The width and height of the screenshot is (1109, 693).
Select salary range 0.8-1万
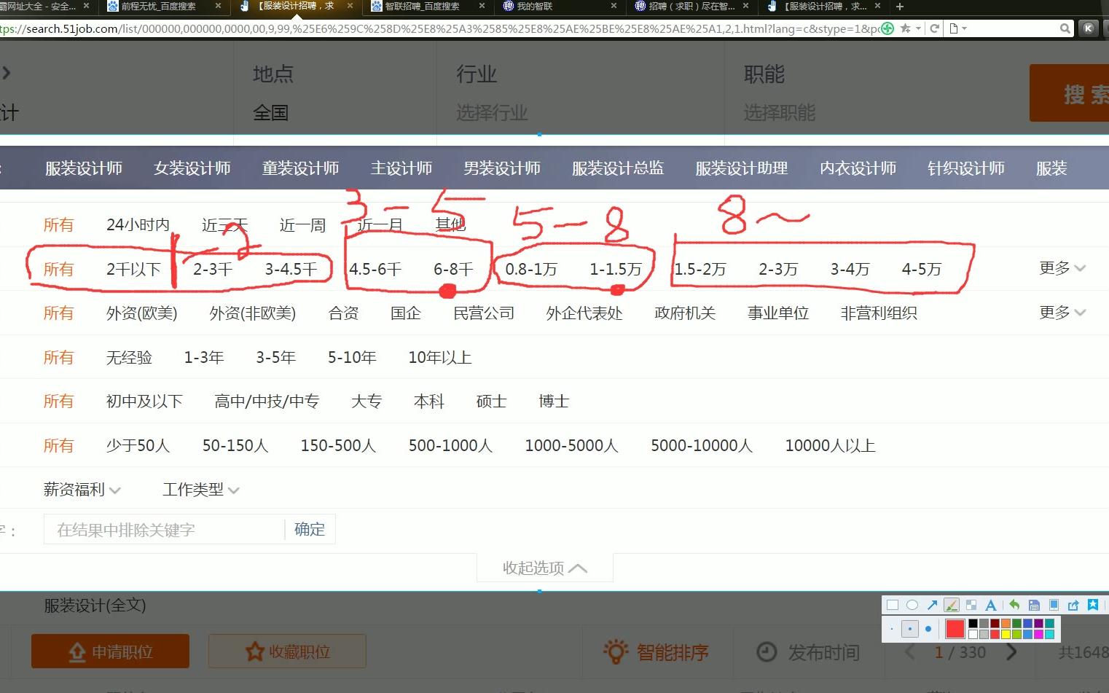[x=531, y=269]
